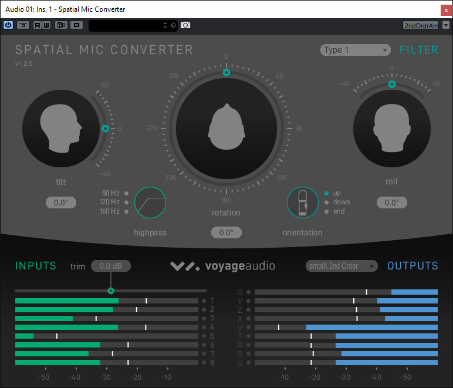Click the highpass filter curve icon
The width and height of the screenshot is (453, 388).
(x=150, y=203)
